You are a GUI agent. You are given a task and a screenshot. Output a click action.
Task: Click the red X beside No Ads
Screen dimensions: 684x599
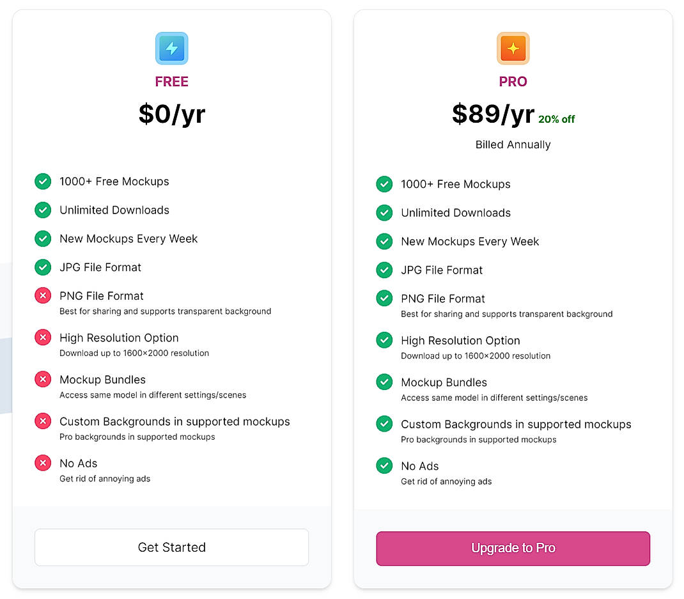tap(42, 462)
